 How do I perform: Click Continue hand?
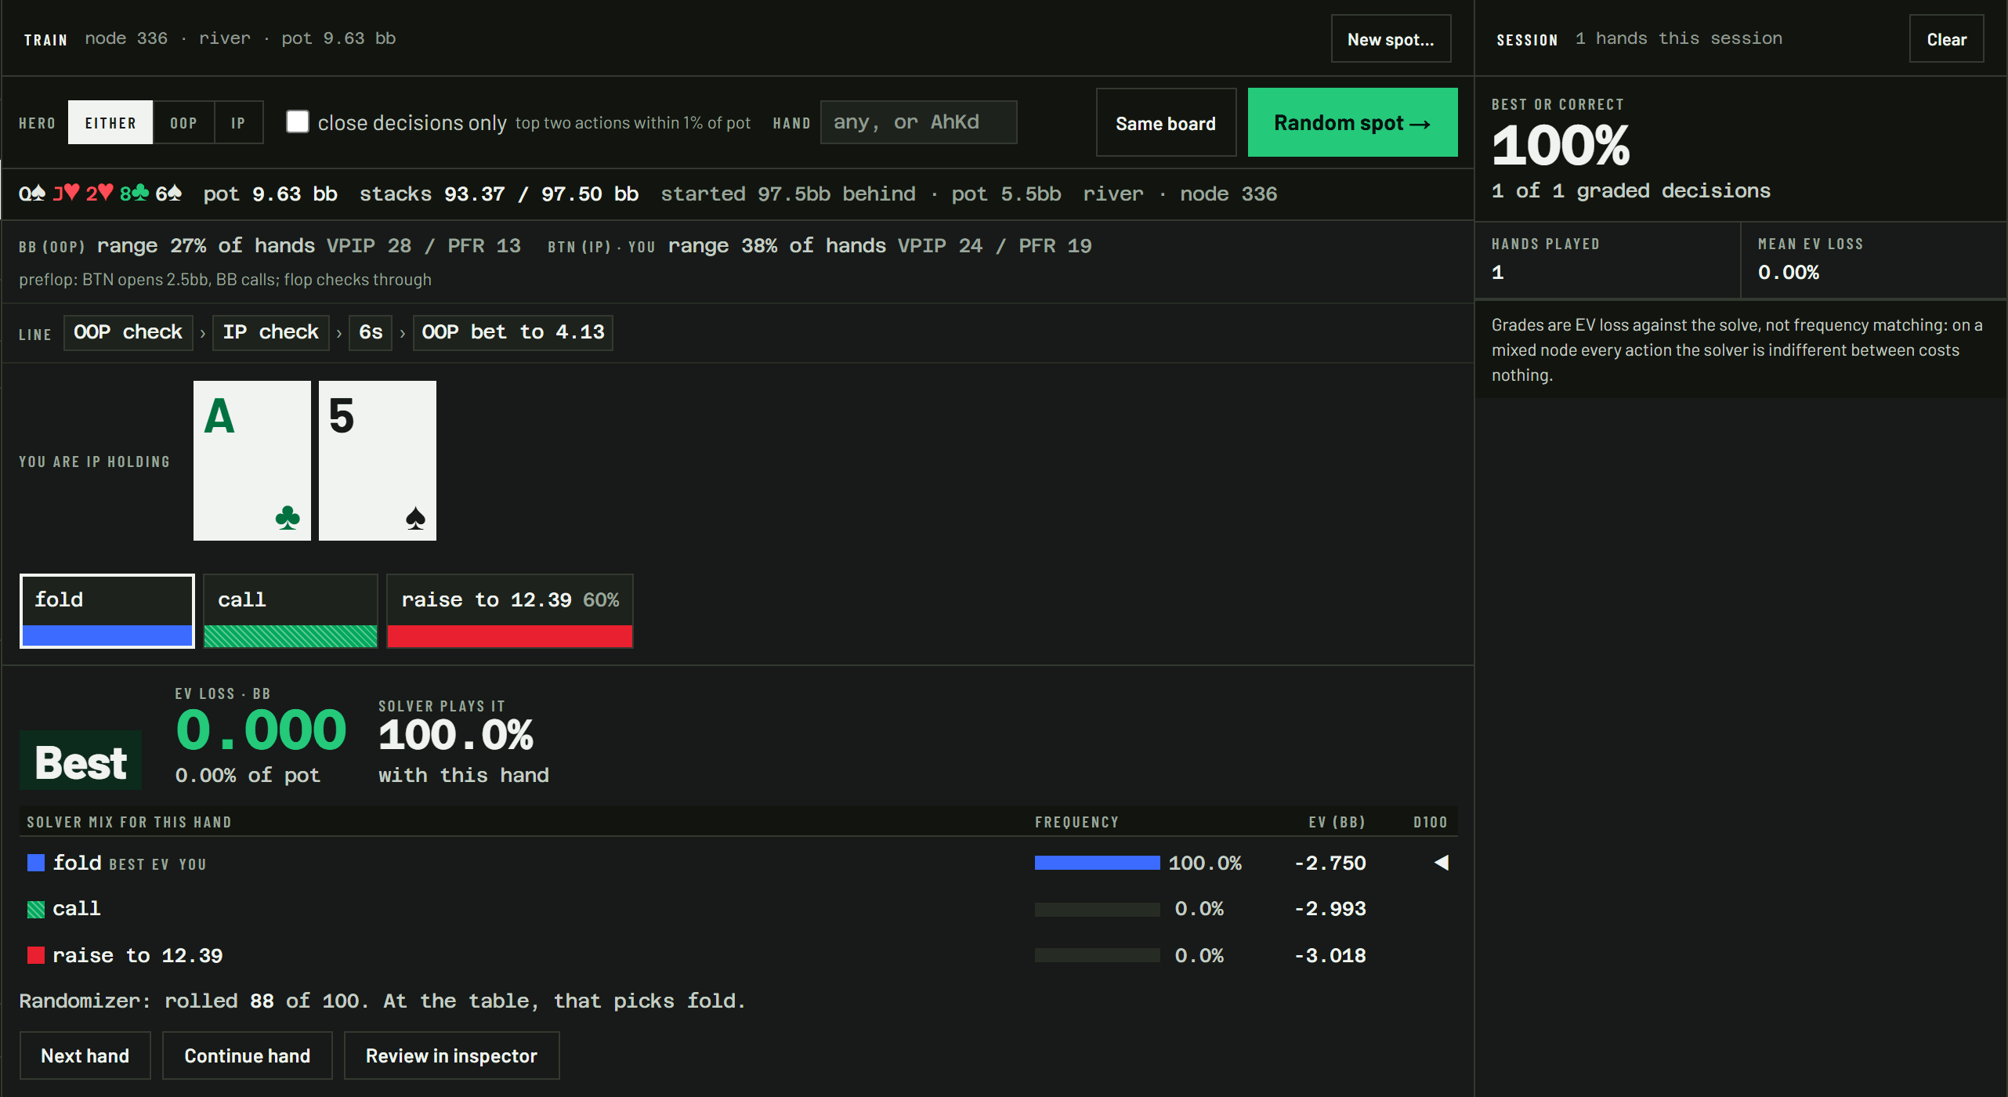pyautogui.click(x=247, y=1056)
